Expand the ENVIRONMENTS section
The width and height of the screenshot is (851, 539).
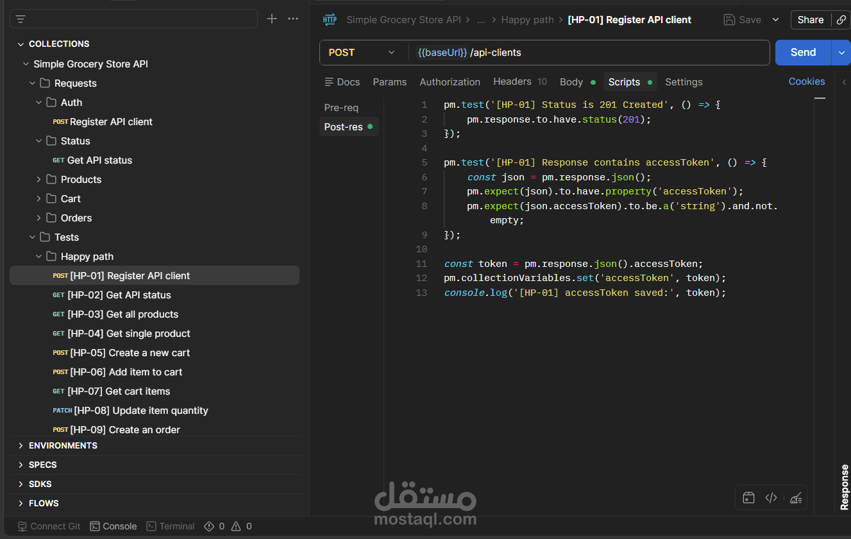point(21,445)
